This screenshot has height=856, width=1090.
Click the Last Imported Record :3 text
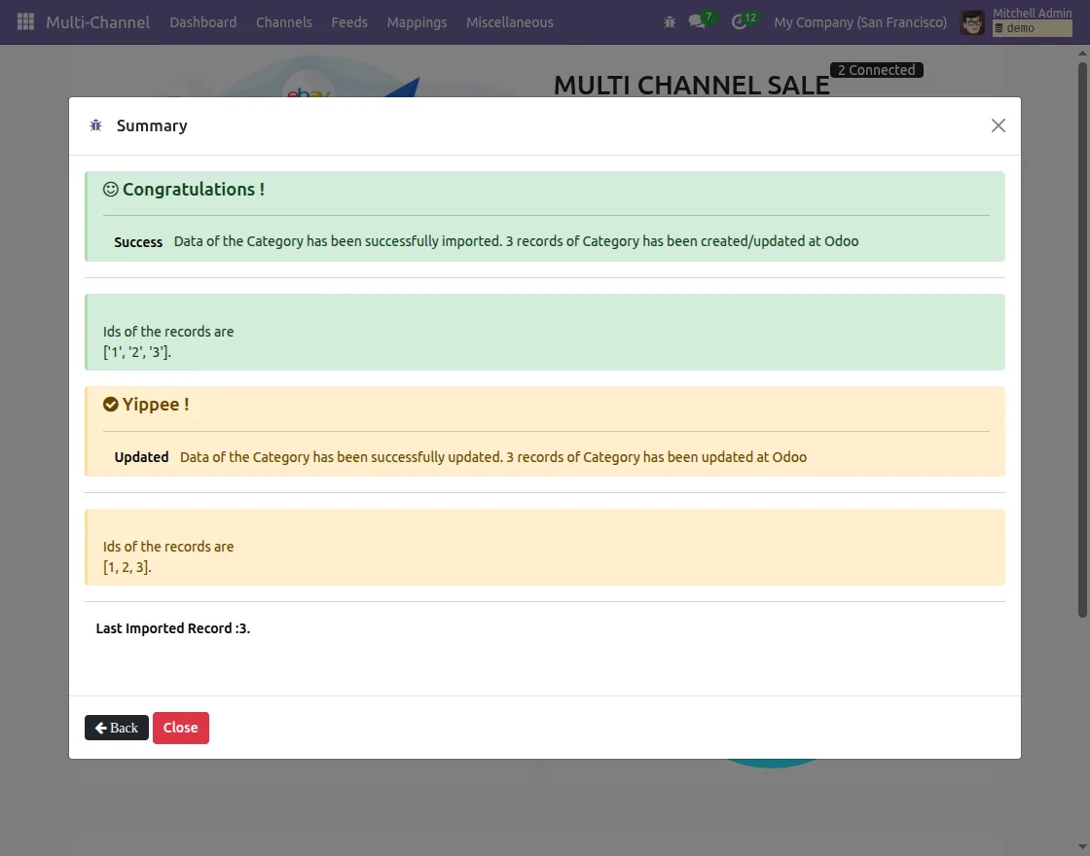(173, 628)
